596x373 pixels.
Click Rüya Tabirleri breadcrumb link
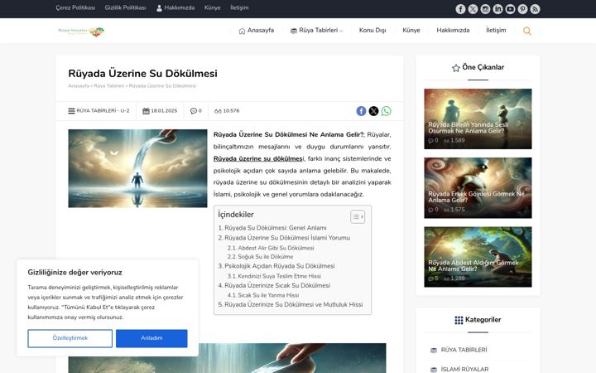pos(109,86)
